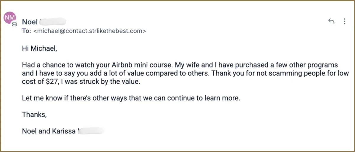Click the "Noel and Karissa" signature
The image size is (355, 152).
pos(49,131)
